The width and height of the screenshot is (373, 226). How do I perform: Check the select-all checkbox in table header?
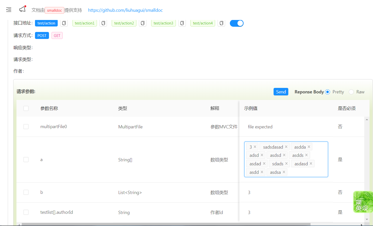point(26,108)
